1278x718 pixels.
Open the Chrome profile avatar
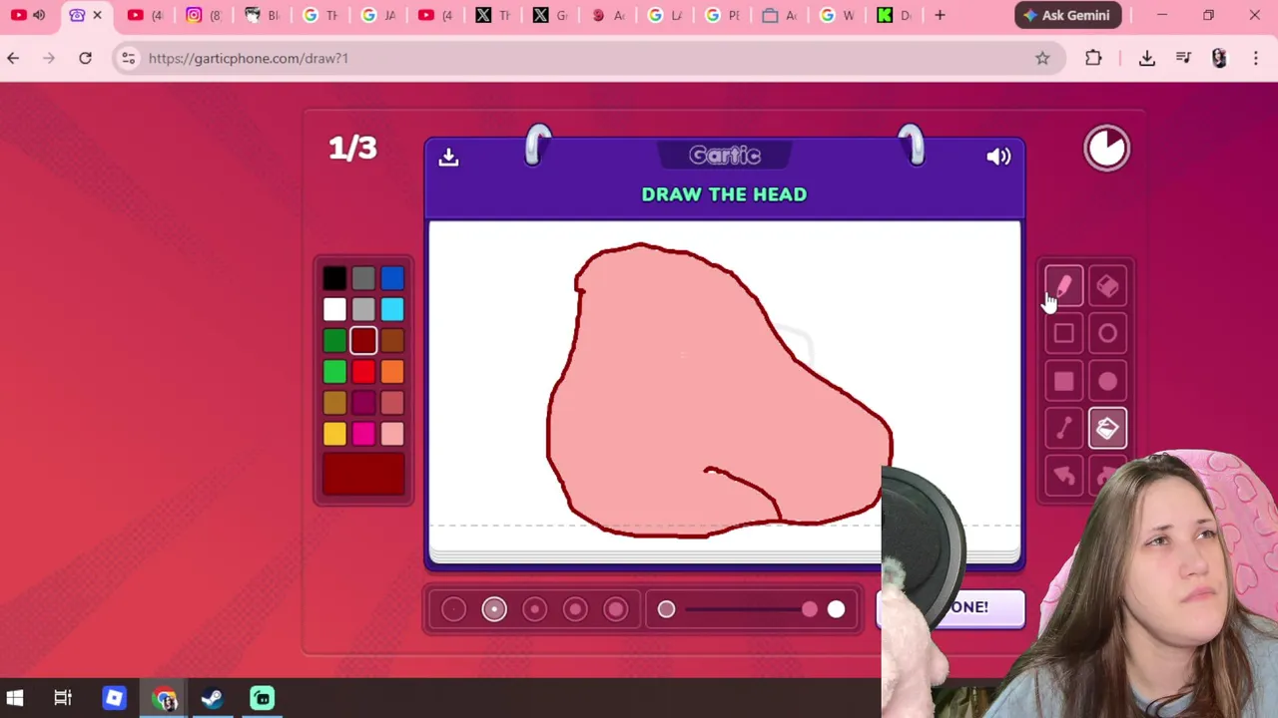point(1219,58)
